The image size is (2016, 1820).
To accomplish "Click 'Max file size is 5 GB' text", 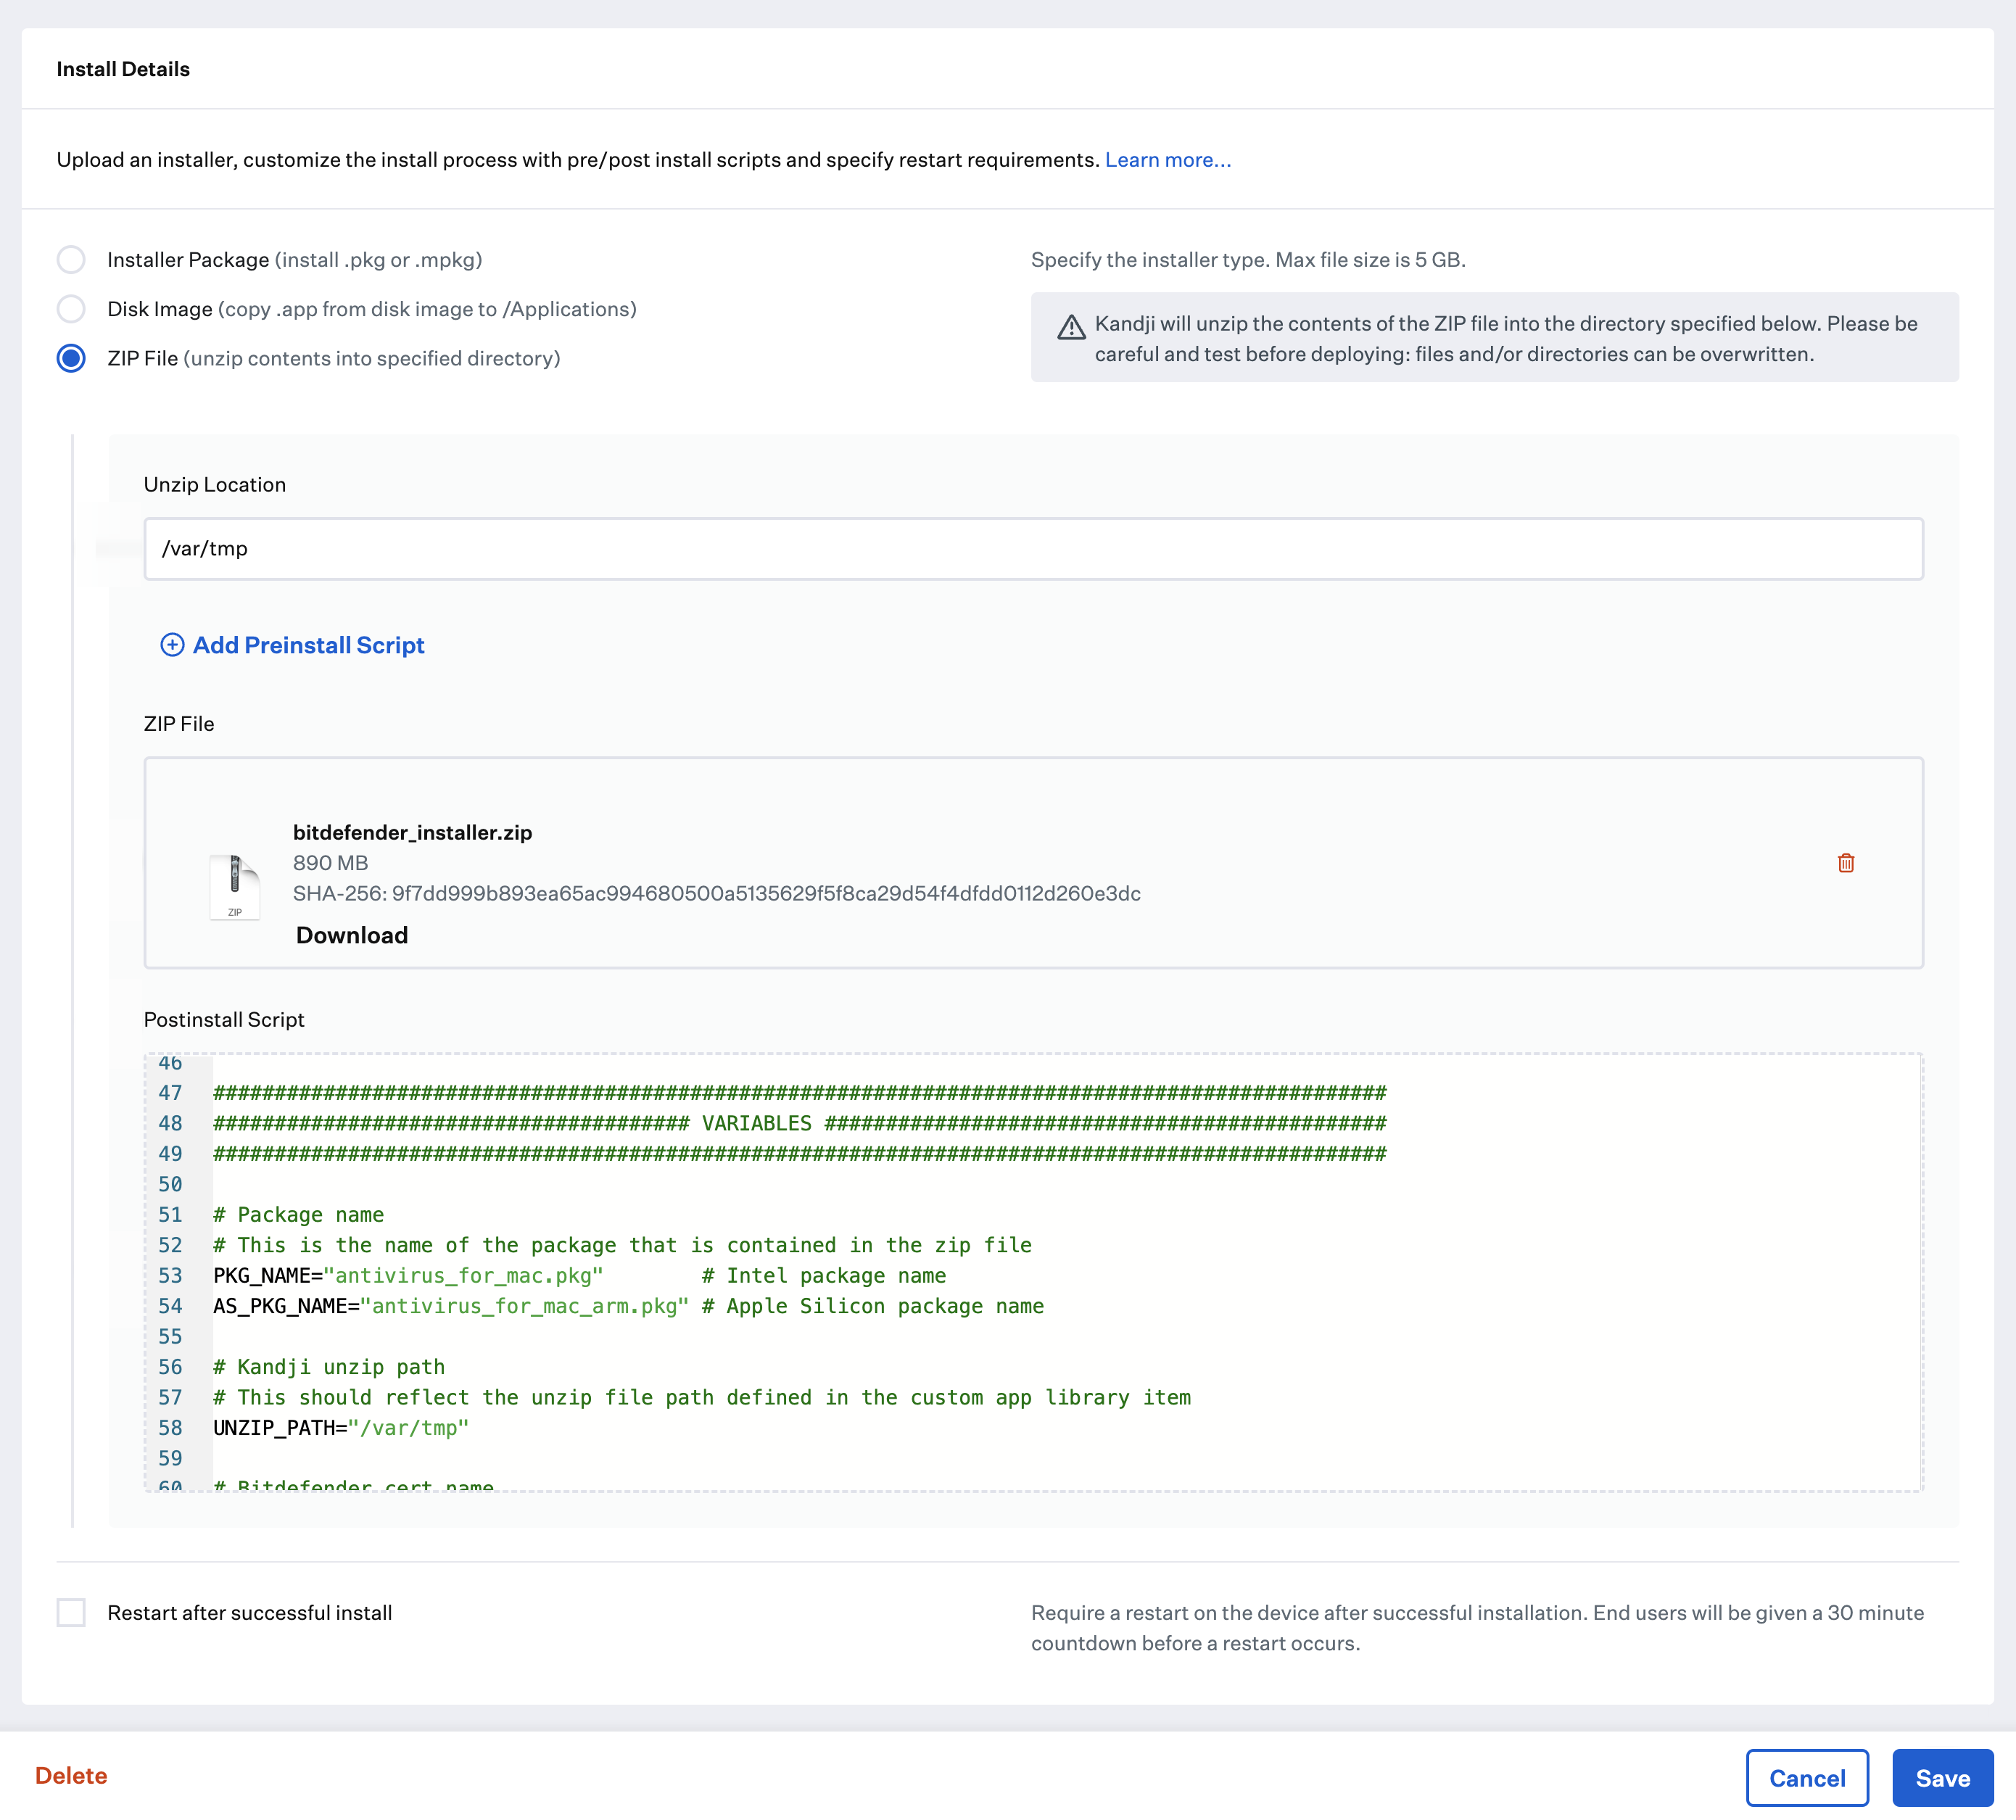I will click(1370, 260).
